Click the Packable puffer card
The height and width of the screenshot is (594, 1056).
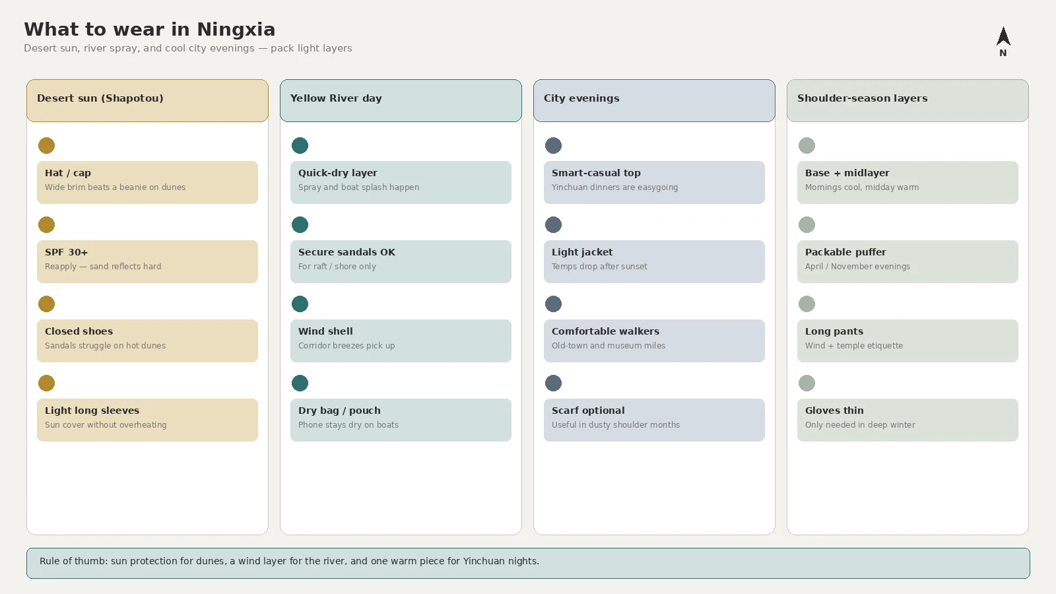click(x=907, y=261)
